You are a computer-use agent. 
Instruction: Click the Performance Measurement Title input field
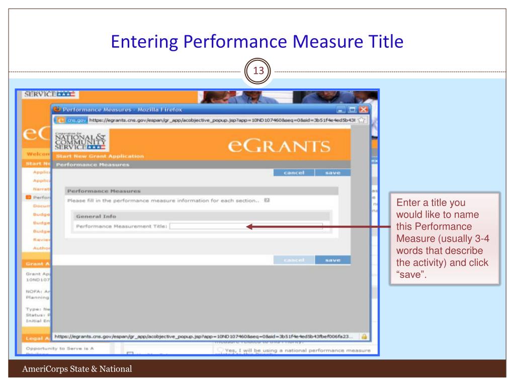tap(246, 226)
